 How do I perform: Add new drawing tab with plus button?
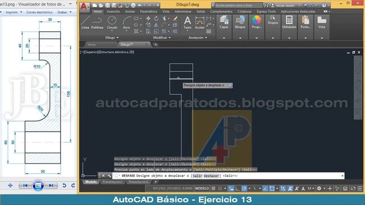click(156, 44)
